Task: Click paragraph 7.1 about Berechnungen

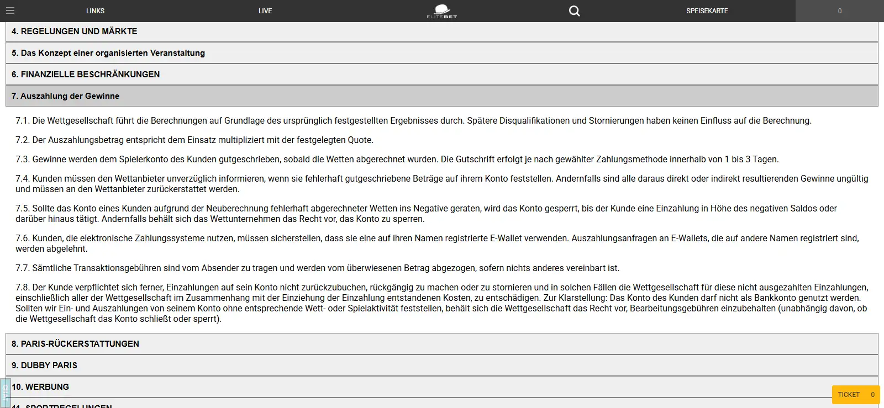Action: tap(413, 121)
